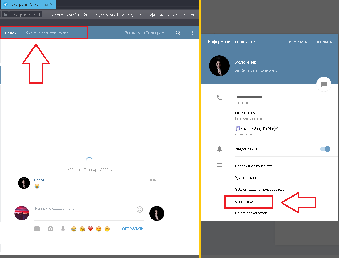Screen dimensions: 339x258
Task: Click Удалить контакт
Action: 249,178
